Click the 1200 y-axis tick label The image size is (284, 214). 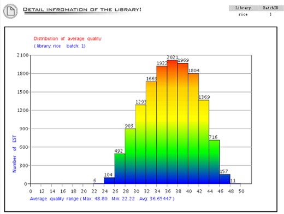click(23, 111)
